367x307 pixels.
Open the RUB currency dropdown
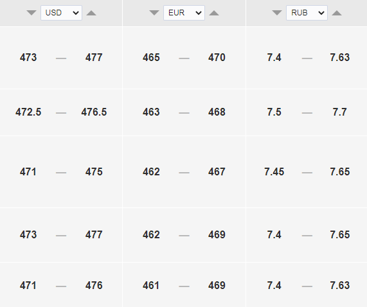(307, 13)
